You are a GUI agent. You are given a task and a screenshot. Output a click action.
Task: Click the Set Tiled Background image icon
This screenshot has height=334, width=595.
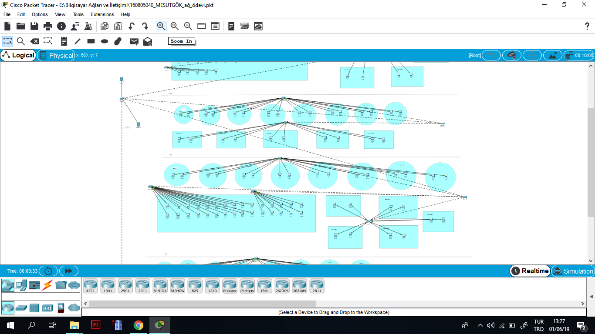coord(553,55)
